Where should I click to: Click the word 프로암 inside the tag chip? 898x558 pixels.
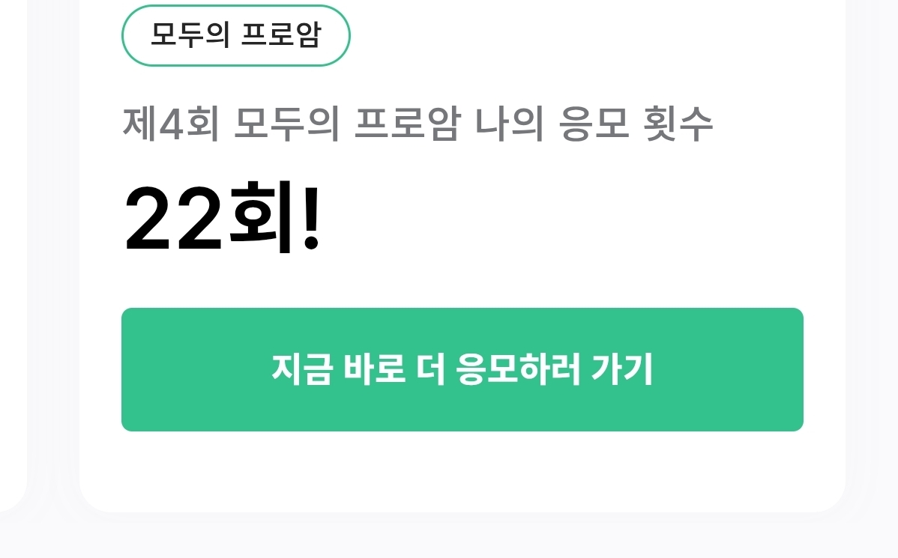click(280, 35)
